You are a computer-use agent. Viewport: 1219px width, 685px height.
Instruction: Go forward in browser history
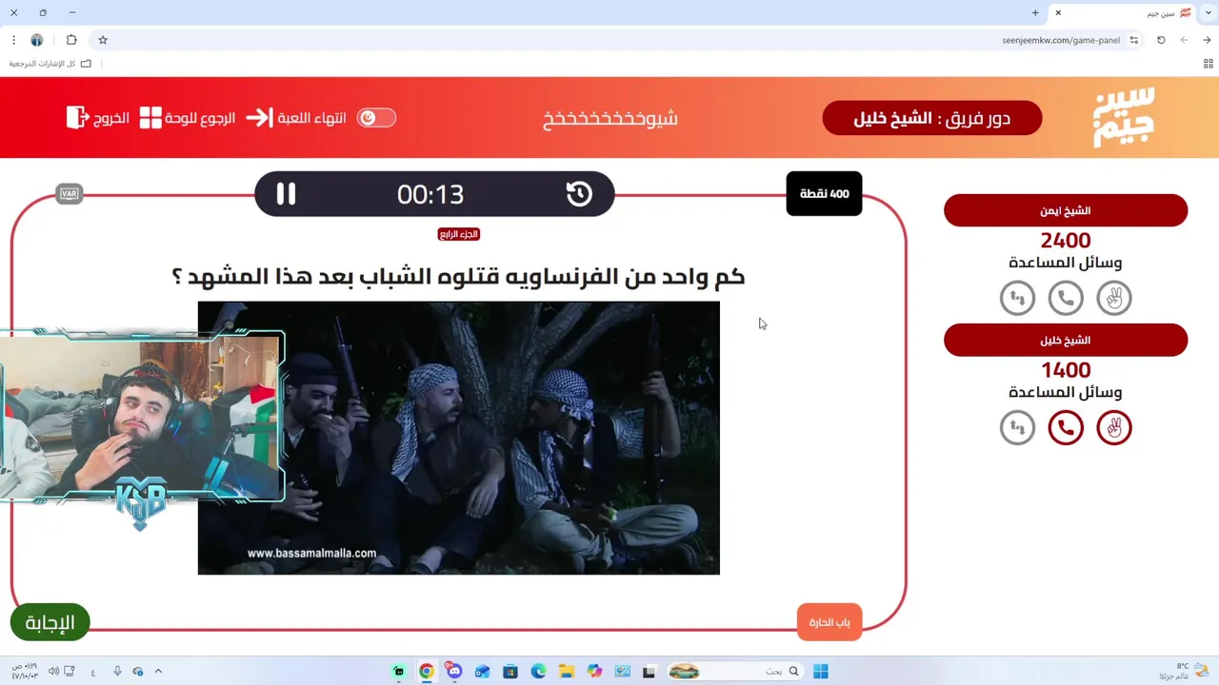[1184, 40]
